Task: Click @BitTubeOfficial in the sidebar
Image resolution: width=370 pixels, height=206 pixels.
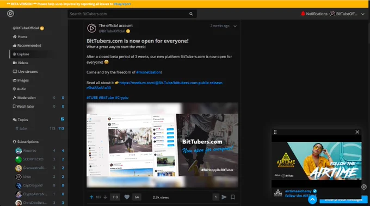Action: [26, 28]
